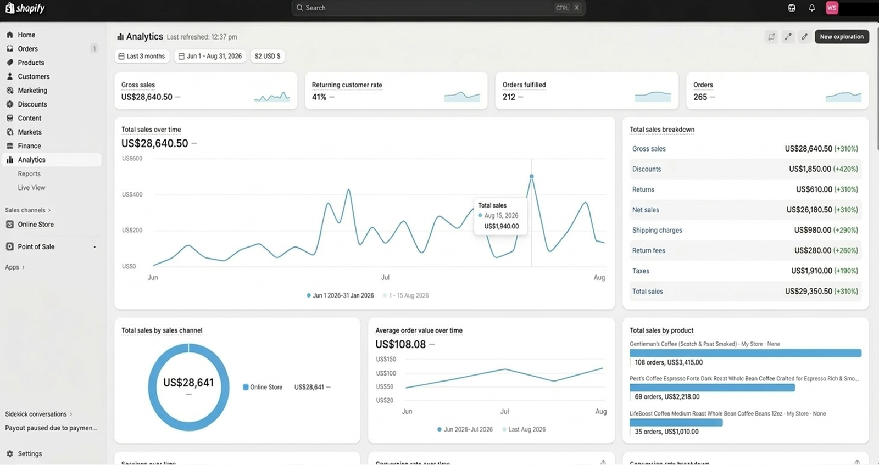The image size is (879, 465).
Task: Expand the Apps section
Action: [15, 267]
